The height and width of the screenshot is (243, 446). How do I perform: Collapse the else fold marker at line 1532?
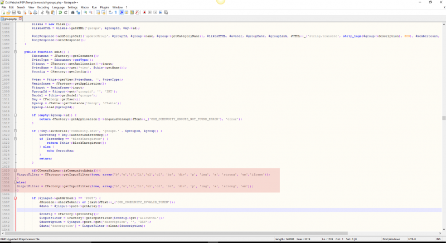16,182
